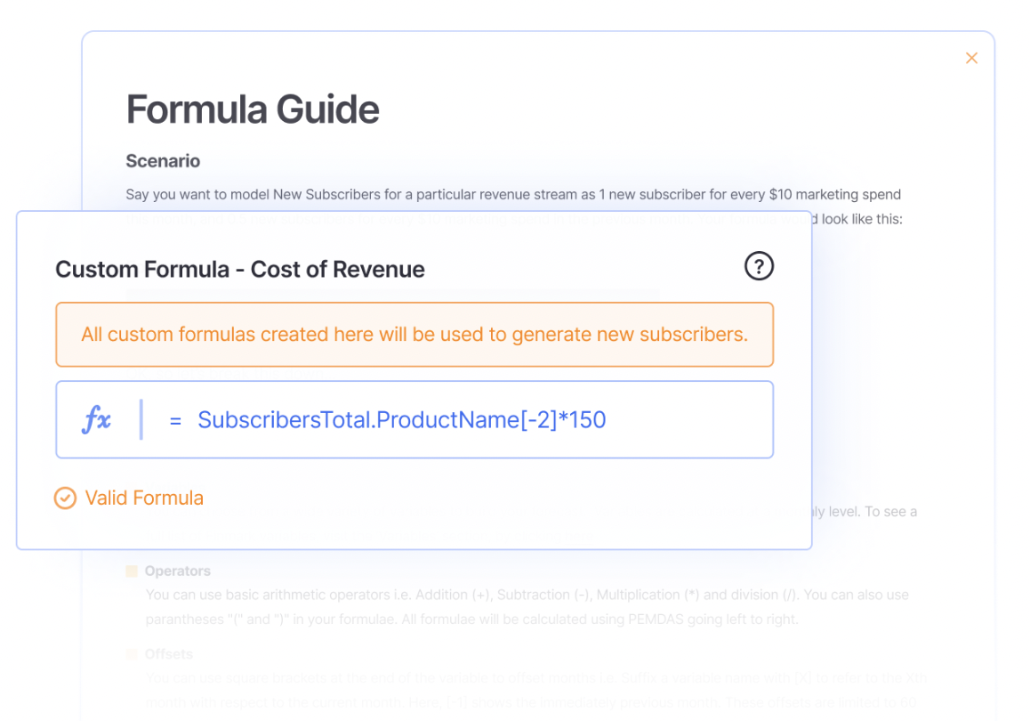Click the Scenario section heading

click(163, 161)
